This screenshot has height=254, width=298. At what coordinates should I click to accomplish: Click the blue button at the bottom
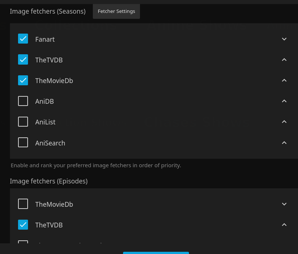156,253
